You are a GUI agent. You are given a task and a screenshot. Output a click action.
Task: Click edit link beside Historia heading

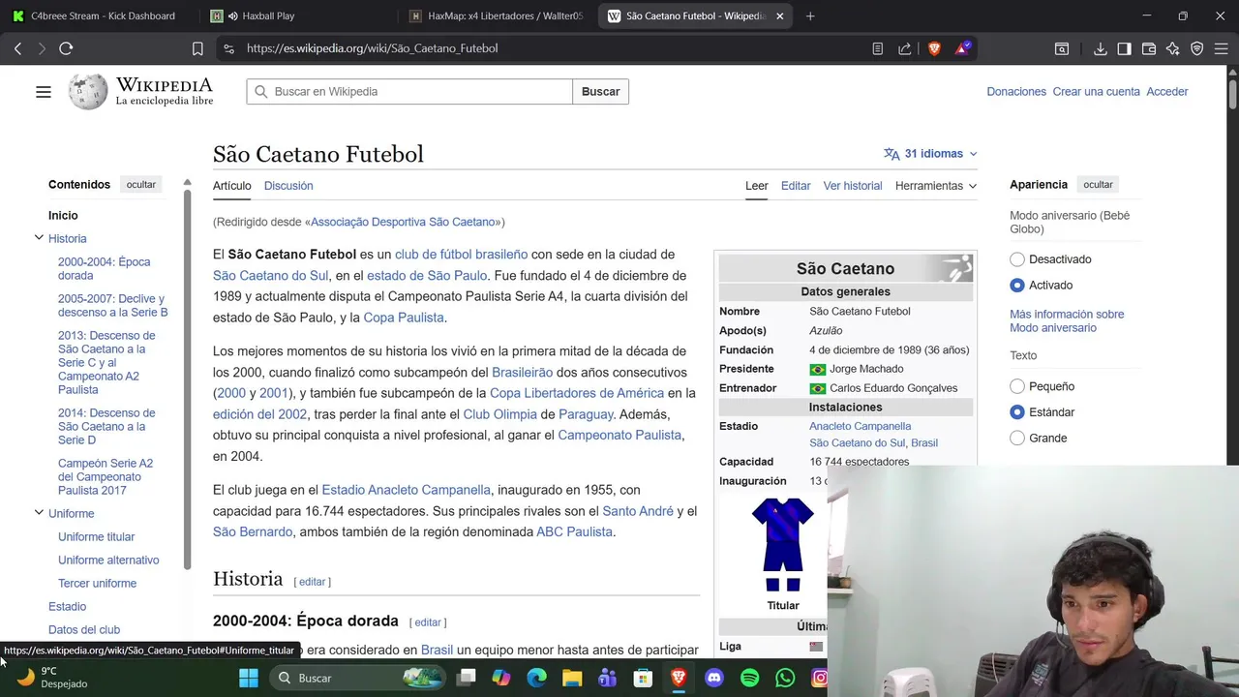click(312, 582)
